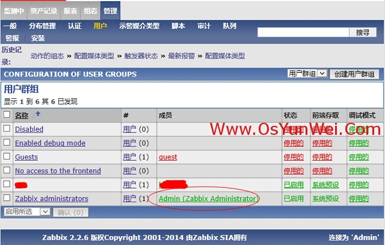Screen dimensions: 385x245
Task: Toggle 状态 停用的 for Enabled debug mode
Action: pos(294,143)
